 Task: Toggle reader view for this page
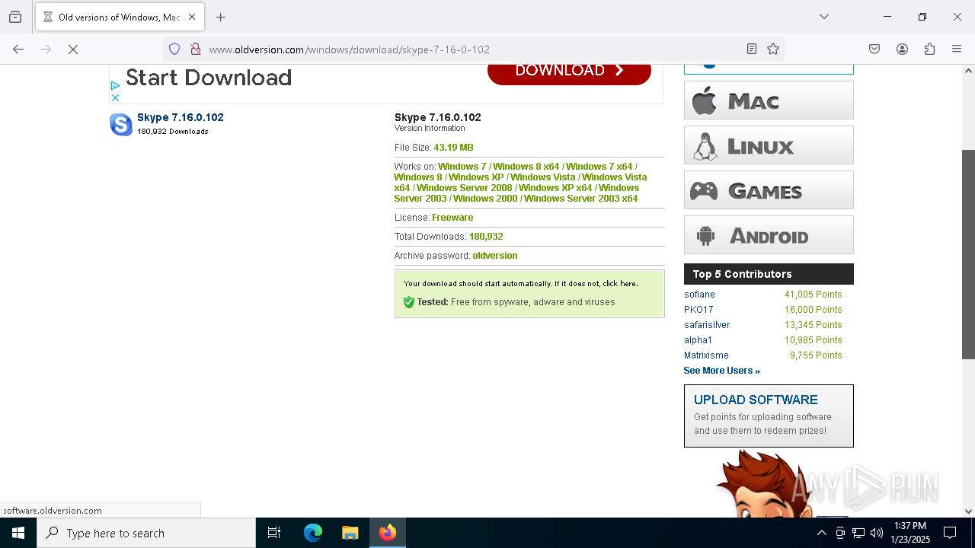[752, 49]
